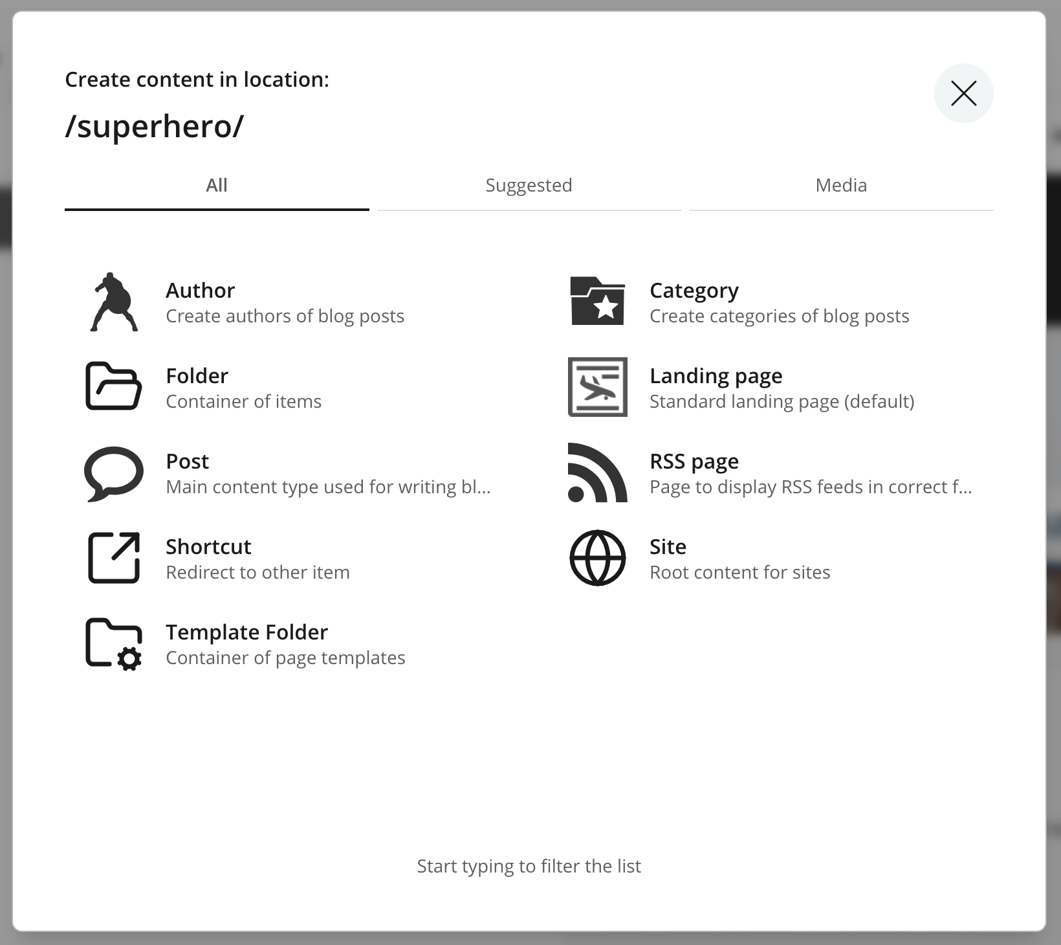Click 'Root content for sites' description

(x=740, y=572)
